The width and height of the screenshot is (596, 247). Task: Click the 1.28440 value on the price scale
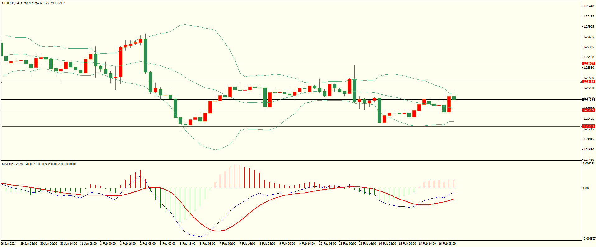(x=589, y=6)
